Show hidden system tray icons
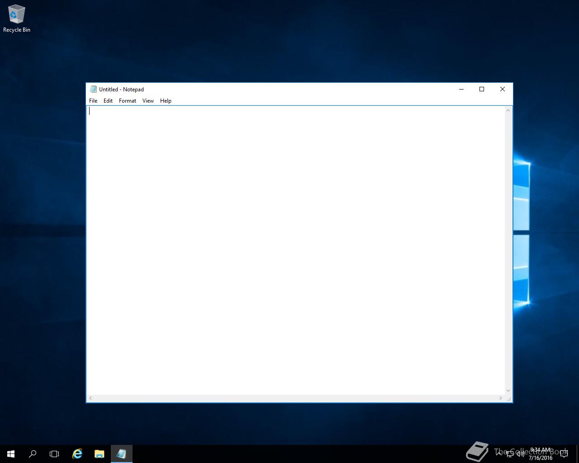 pyautogui.click(x=498, y=454)
